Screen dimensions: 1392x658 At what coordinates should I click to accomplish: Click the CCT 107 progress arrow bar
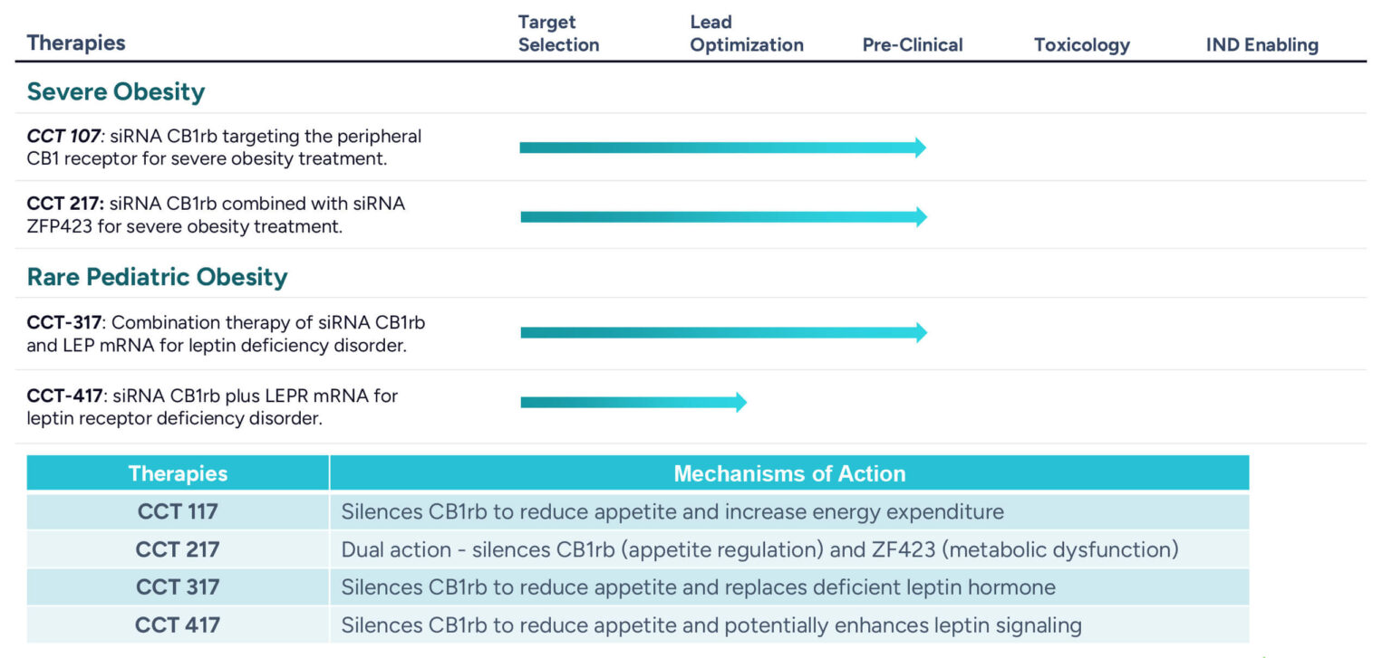click(x=722, y=148)
